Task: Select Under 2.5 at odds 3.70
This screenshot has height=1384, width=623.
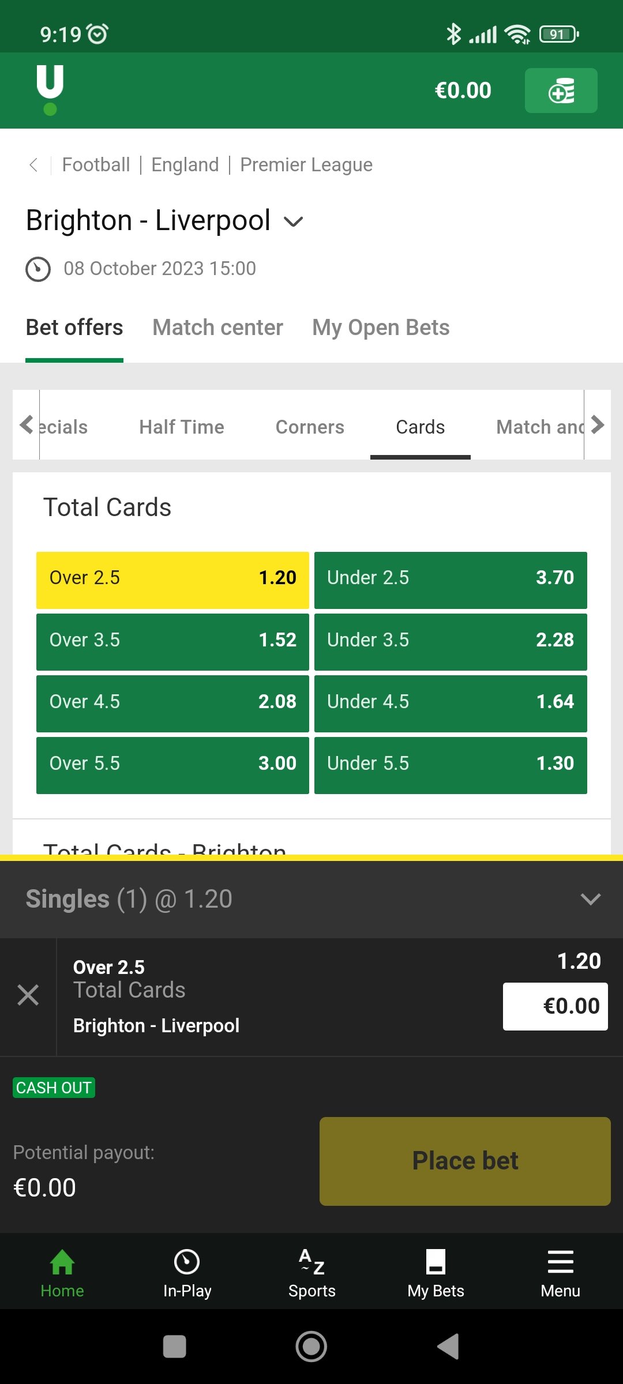Action: (451, 580)
